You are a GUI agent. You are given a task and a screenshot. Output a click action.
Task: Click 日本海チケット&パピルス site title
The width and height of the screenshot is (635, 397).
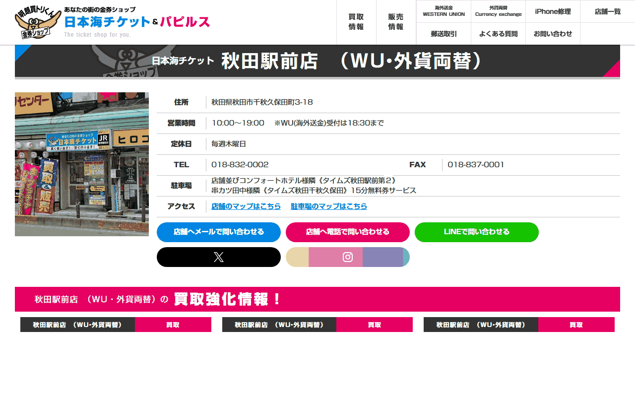137,22
